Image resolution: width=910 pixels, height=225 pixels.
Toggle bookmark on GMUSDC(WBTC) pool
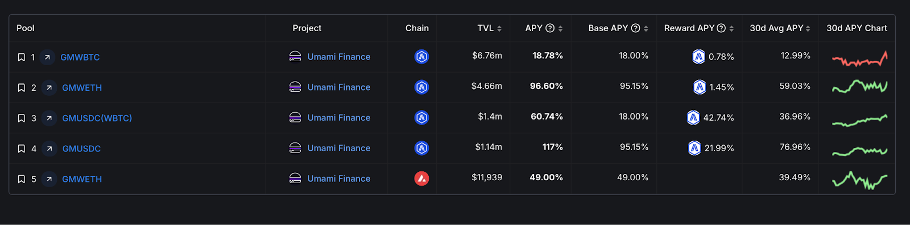coord(21,118)
